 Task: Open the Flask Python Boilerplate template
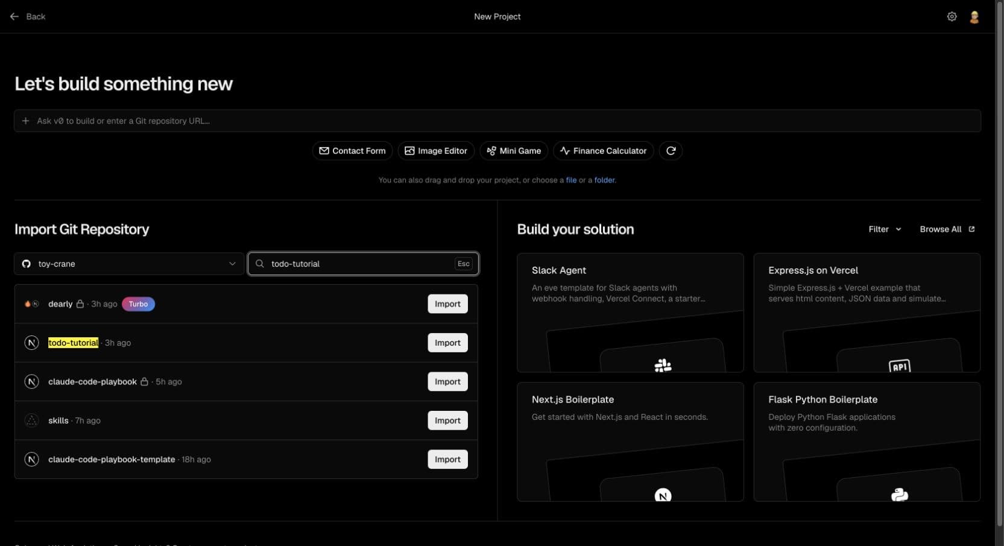coord(867,442)
